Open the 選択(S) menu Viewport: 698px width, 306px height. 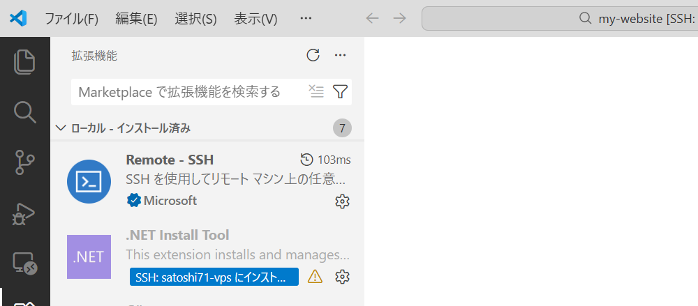click(x=195, y=19)
